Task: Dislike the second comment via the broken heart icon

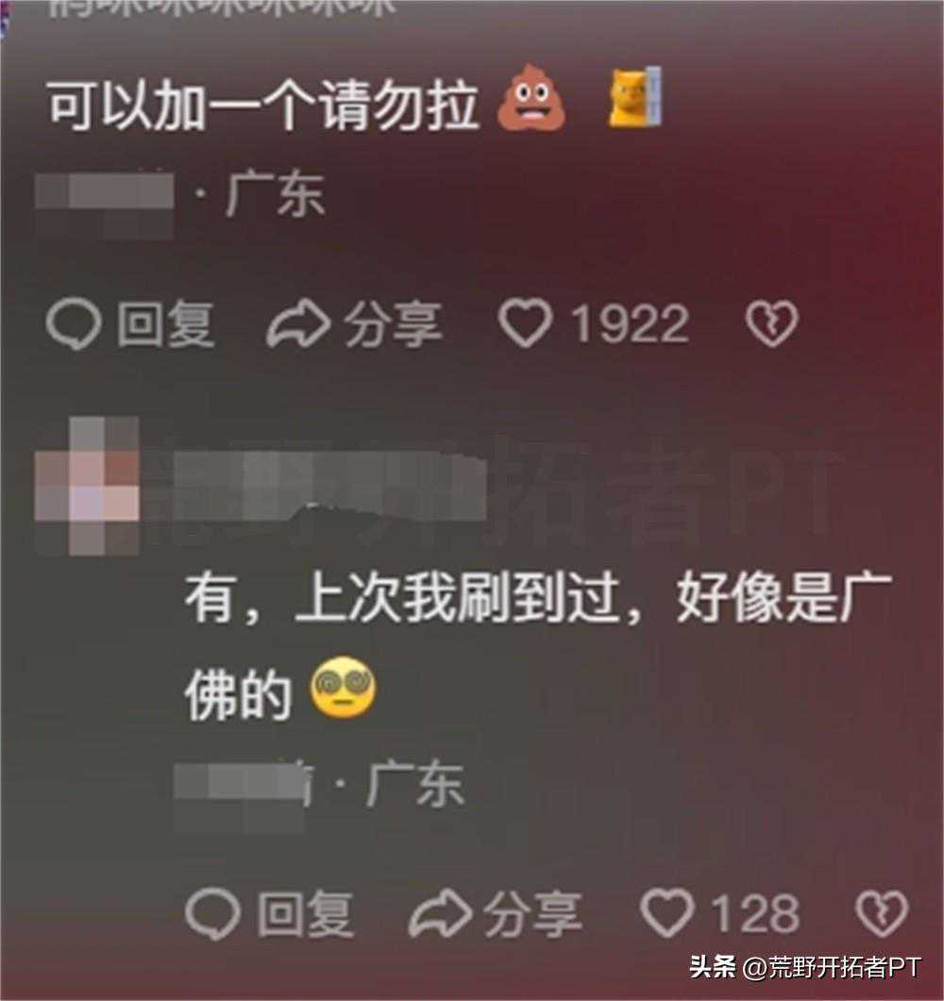Action: (x=882, y=913)
